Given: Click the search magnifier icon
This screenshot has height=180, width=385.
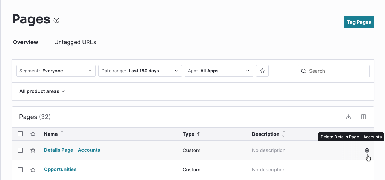Looking at the screenshot, I should (304, 71).
